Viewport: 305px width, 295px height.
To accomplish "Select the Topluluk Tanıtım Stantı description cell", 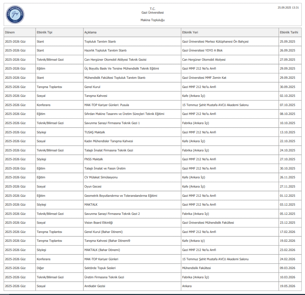I will (x=100, y=42).
